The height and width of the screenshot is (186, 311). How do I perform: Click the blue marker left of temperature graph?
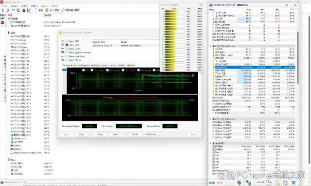[x=64, y=70]
